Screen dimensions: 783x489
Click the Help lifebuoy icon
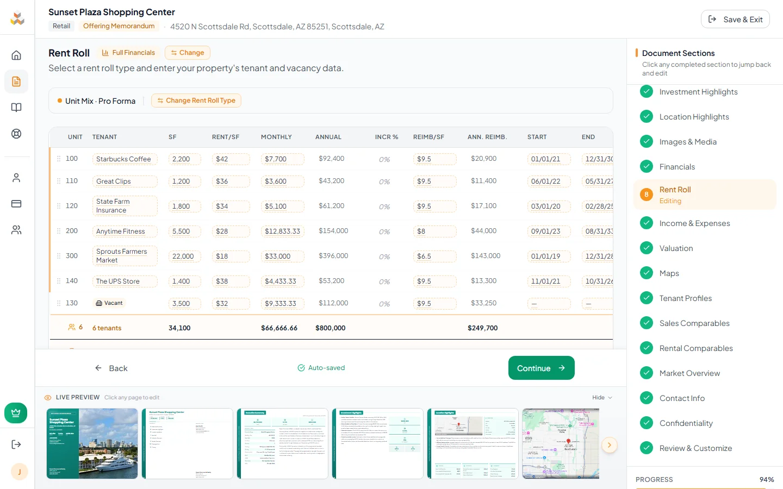17,133
